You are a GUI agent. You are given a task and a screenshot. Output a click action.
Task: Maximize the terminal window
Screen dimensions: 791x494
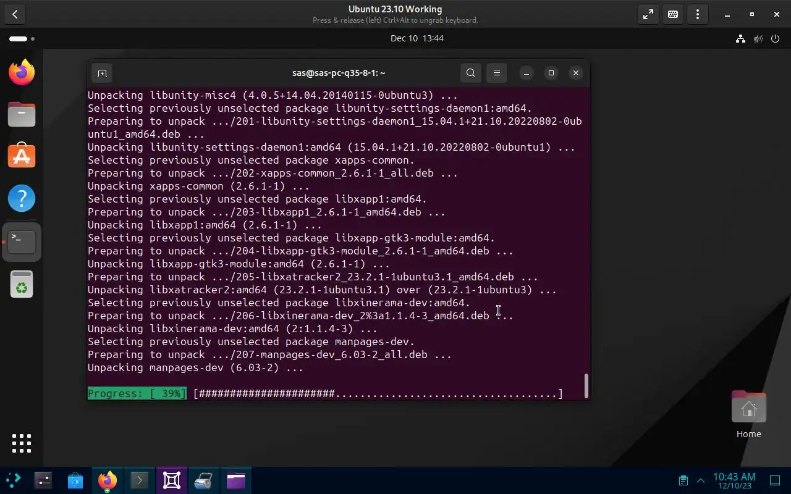coord(551,73)
